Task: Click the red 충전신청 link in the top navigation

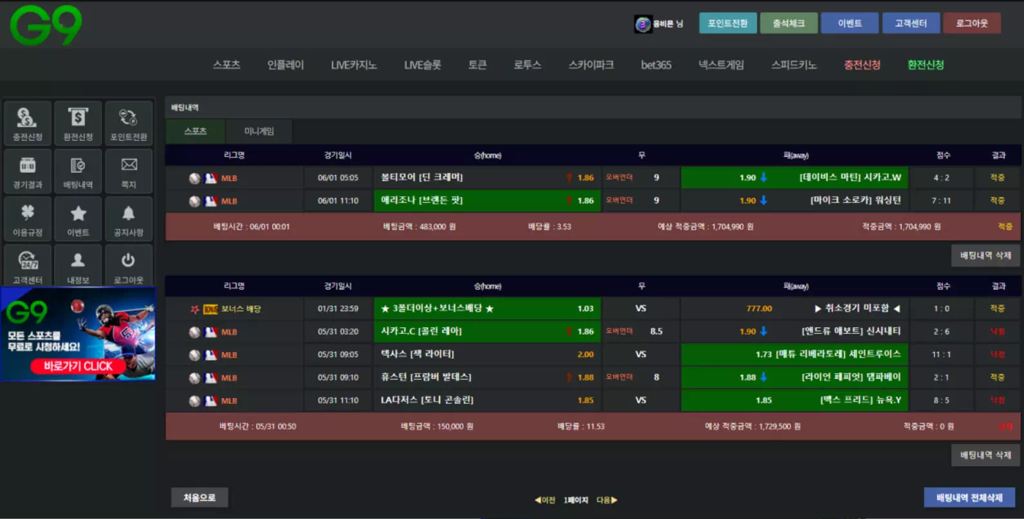Action: point(862,65)
